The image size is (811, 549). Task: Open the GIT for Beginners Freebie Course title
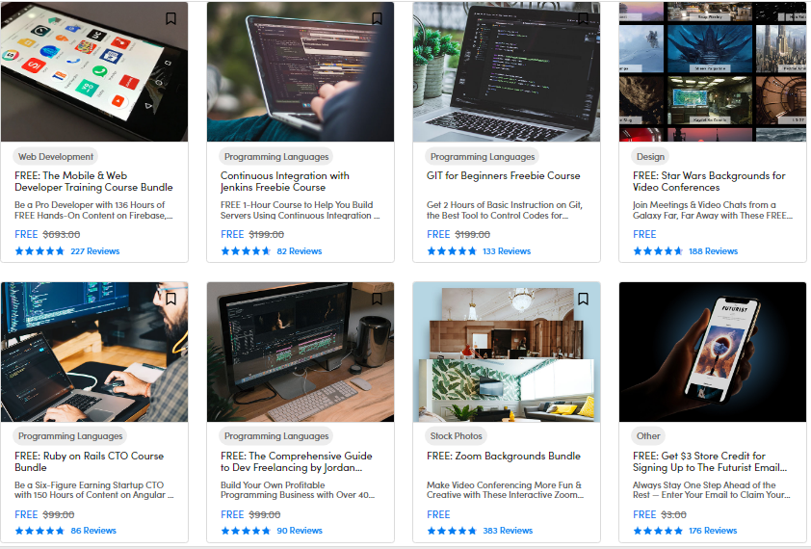coord(503,176)
